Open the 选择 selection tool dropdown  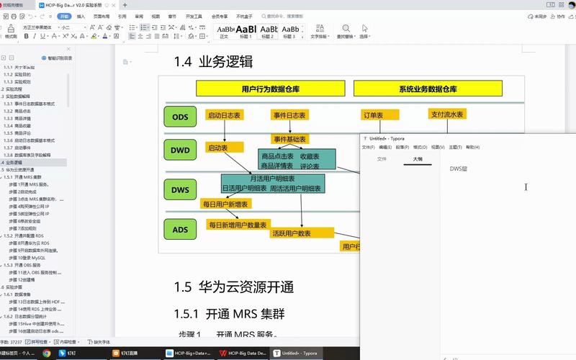pos(364,32)
